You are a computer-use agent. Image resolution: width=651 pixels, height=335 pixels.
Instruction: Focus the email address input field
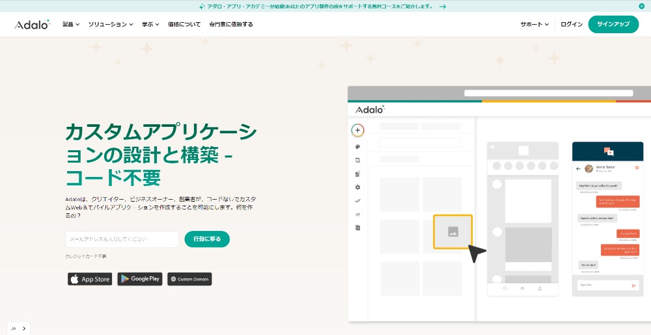point(122,239)
